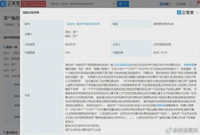Focus the search field containing 京0491民初18655号
This screenshot has height=135, width=200.
click(x=76, y=4)
